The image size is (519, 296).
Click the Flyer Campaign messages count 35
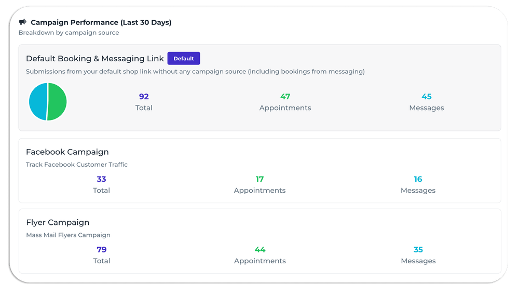click(418, 250)
